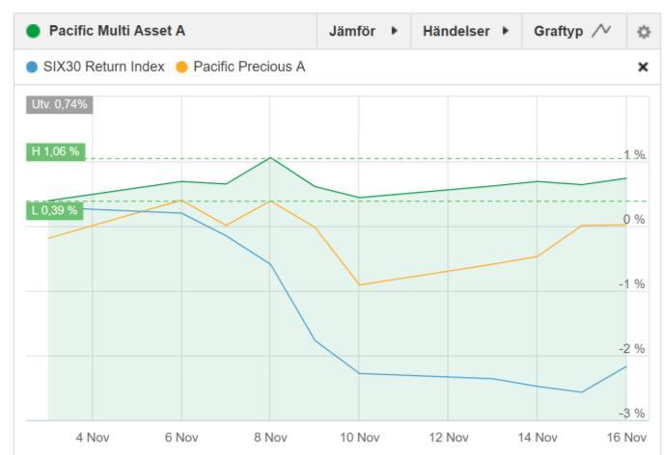The height and width of the screenshot is (455, 664).
Task: Click the arrow next to Händelser
Action: pos(505,31)
